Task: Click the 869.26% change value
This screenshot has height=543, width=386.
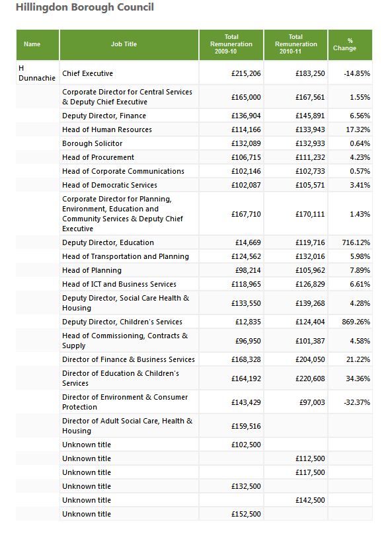Action: [356, 322]
